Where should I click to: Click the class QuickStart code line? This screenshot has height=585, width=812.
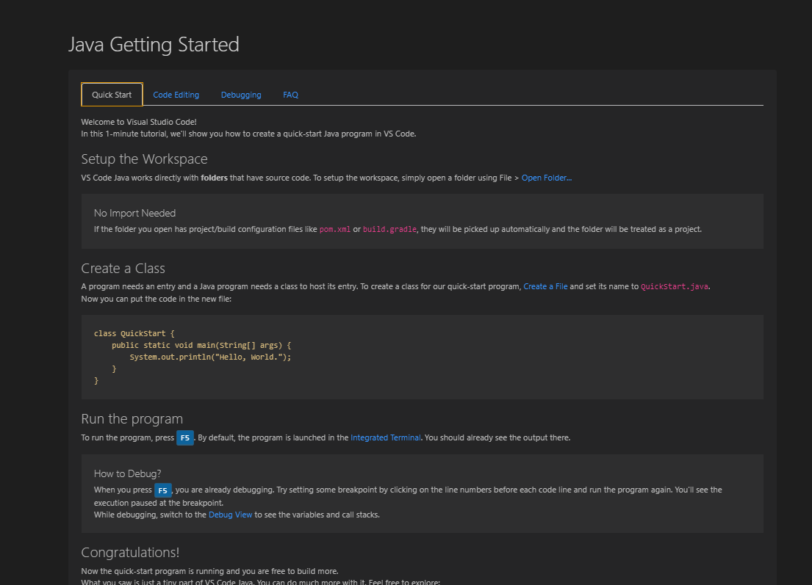[134, 333]
